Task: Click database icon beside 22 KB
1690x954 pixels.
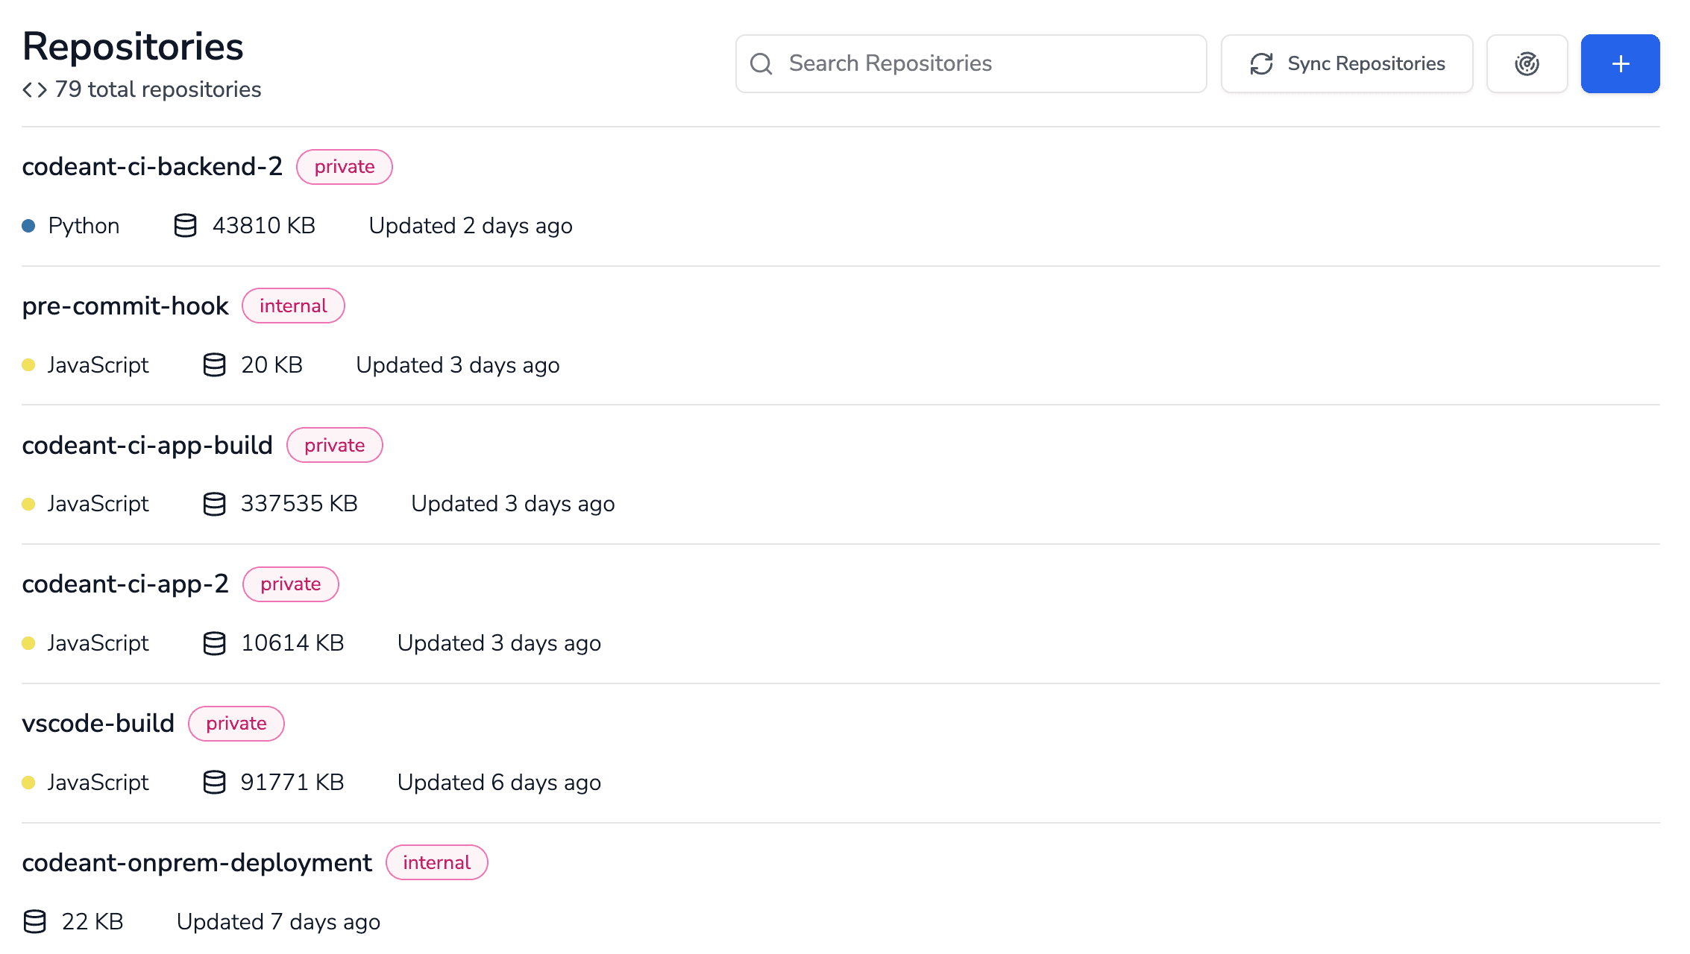Action: 34,922
